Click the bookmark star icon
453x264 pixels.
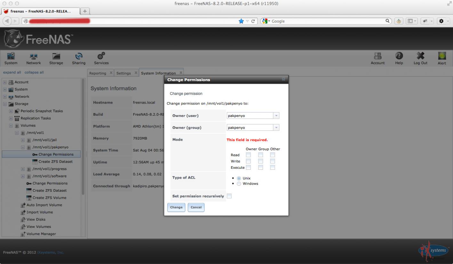[x=241, y=21]
